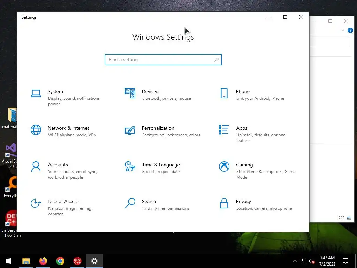
Task: Launch Chrome from taskbar
Action: [60, 261]
